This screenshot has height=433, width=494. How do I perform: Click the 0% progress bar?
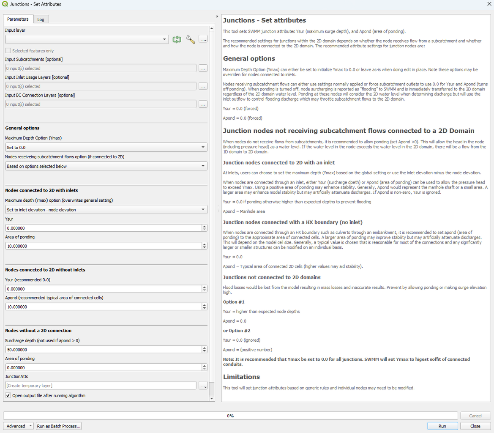230,416
